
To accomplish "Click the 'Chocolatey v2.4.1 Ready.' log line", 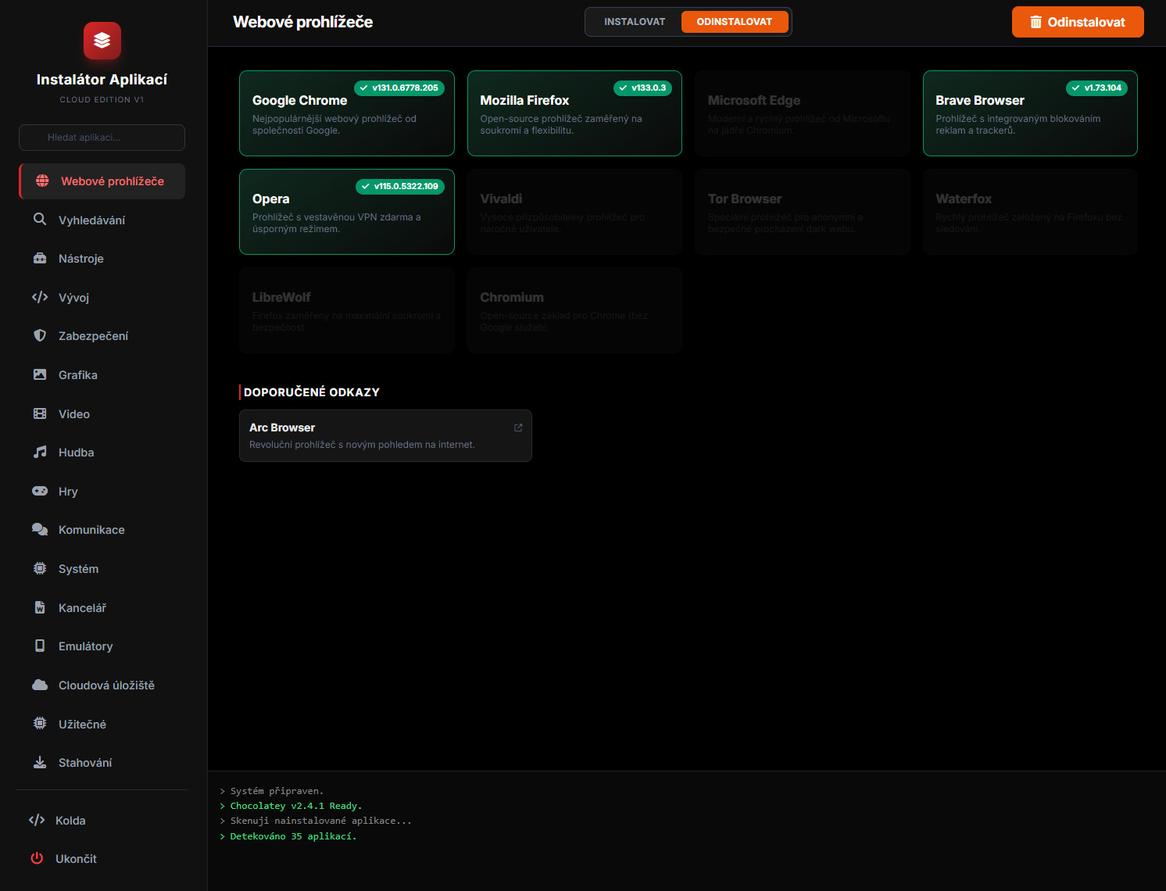I will tap(291, 806).
